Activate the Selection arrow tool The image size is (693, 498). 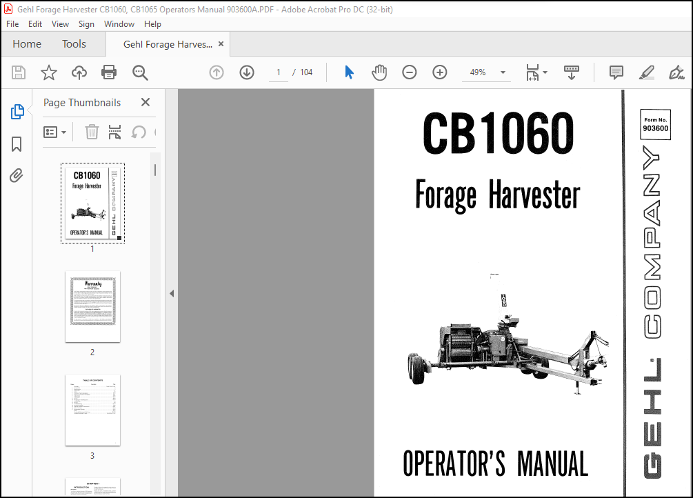[349, 72]
